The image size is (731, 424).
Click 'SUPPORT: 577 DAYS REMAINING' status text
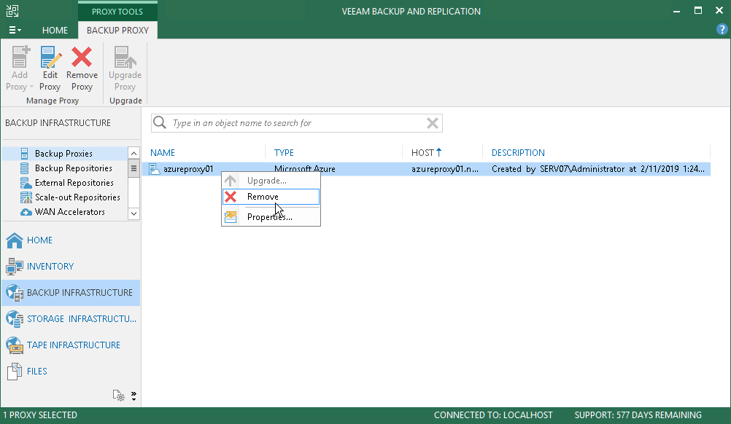click(x=638, y=415)
